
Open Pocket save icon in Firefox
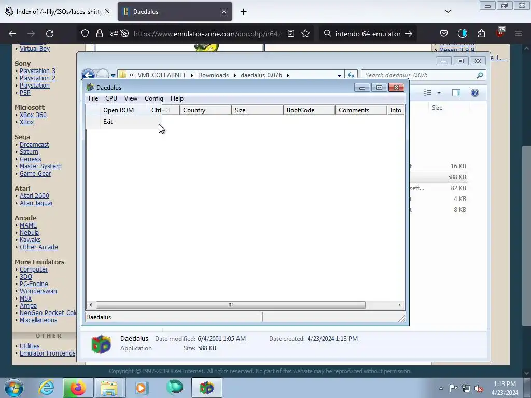pyautogui.click(x=444, y=34)
